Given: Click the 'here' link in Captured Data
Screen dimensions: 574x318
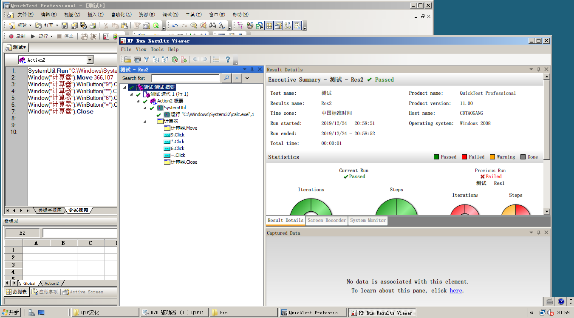Looking at the screenshot, I should [x=455, y=291].
